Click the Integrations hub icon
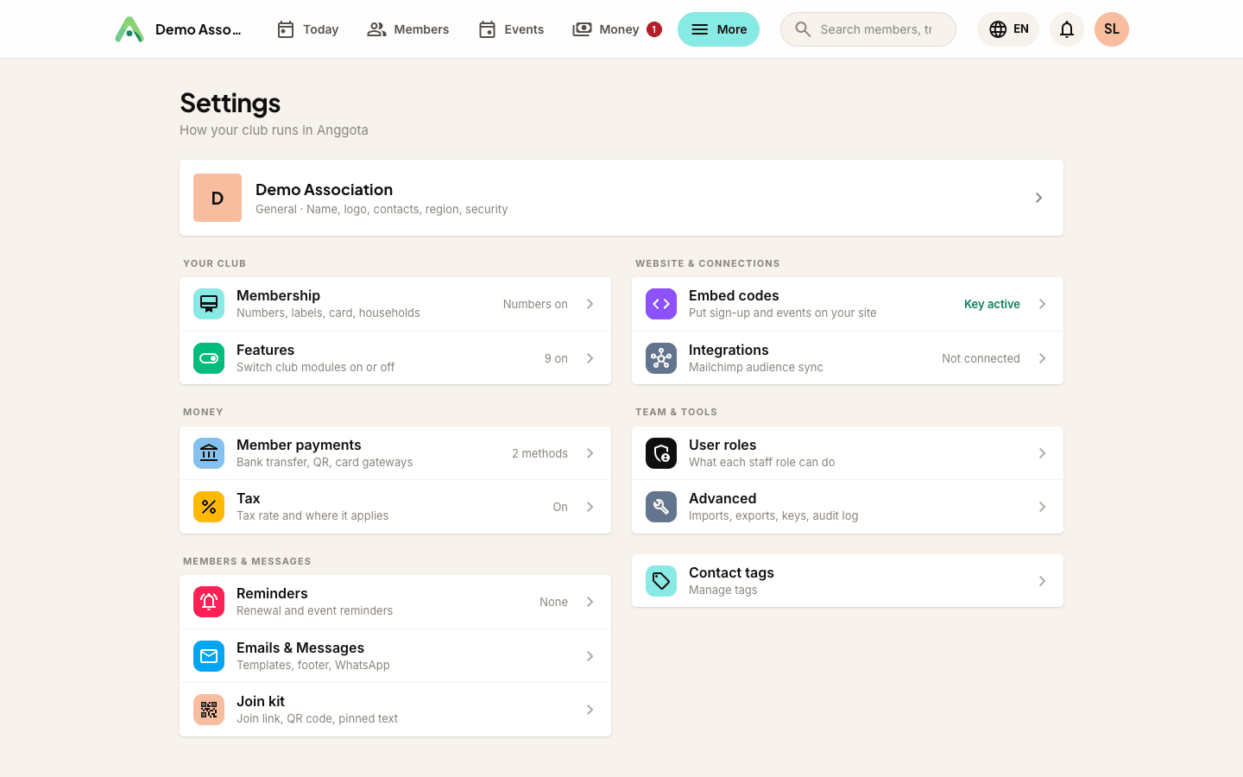1243x777 pixels. [661, 358]
